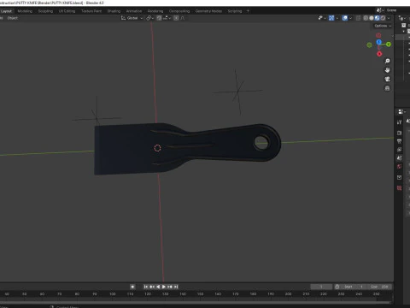Open the Sculpting workspace tab

coord(45,11)
